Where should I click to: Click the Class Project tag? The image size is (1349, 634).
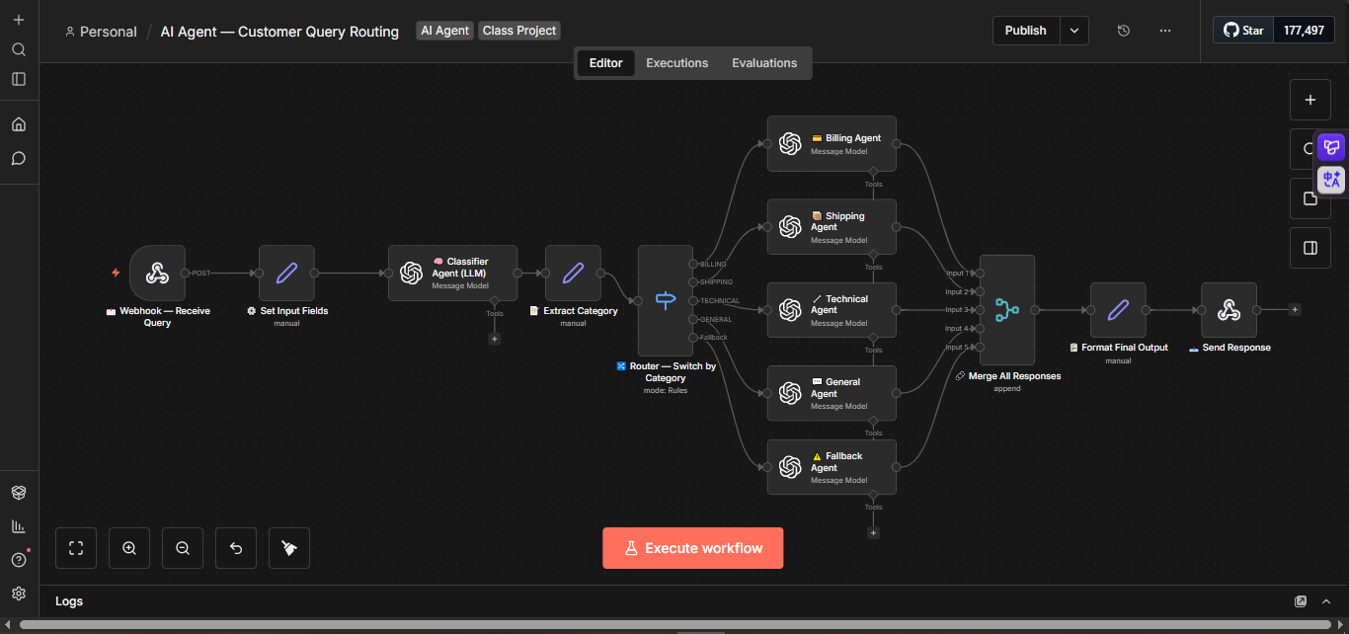(x=519, y=31)
